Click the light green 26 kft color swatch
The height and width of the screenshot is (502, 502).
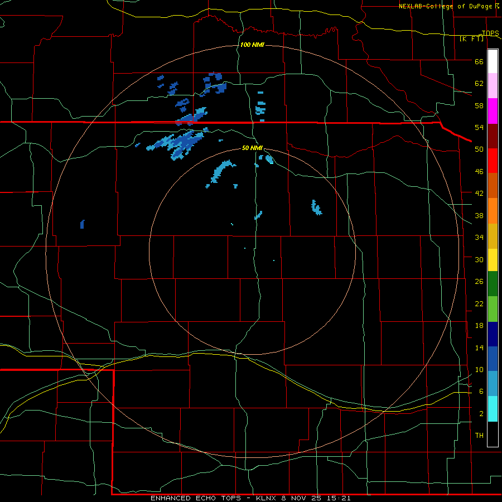coord(493,309)
